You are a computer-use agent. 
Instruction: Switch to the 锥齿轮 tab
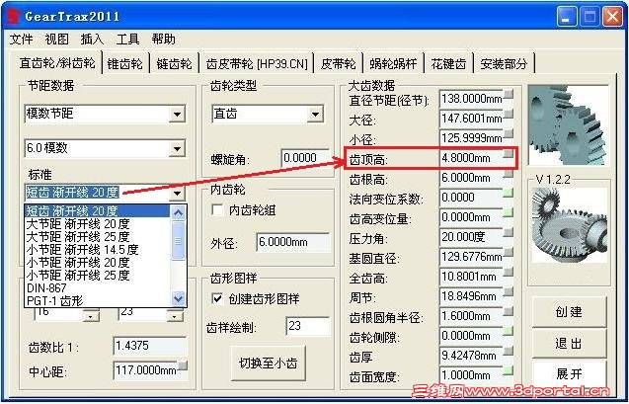click(125, 63)
